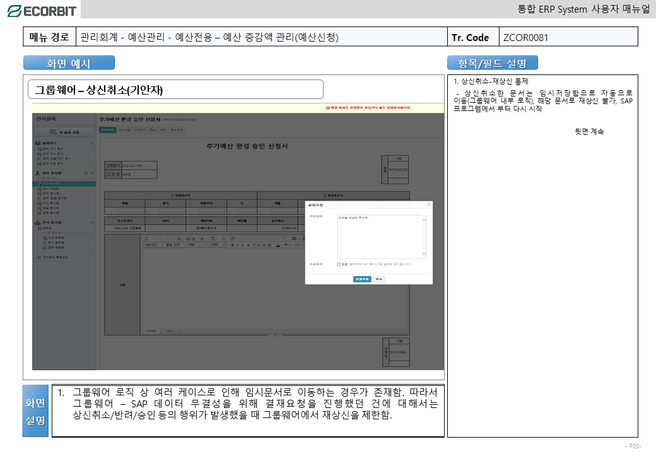Check the 긴급 urgent document checkbox
This screenshot has width=656, height=454.
[339, 264]
